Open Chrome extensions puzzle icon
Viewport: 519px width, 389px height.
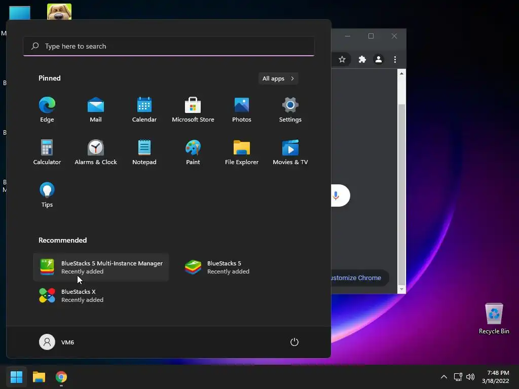pyautogui.click(x=362, y=59)
